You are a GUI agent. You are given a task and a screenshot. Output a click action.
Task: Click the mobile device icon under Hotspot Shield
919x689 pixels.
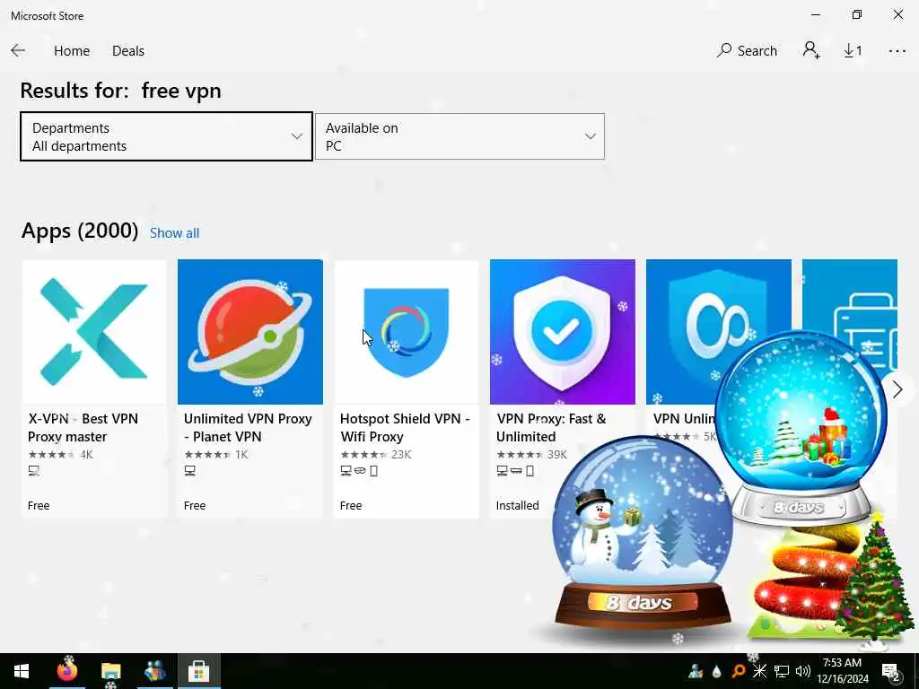374,470
